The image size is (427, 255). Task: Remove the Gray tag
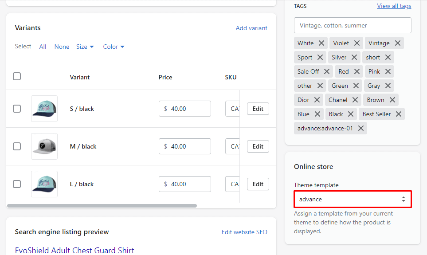coord(388,86)
